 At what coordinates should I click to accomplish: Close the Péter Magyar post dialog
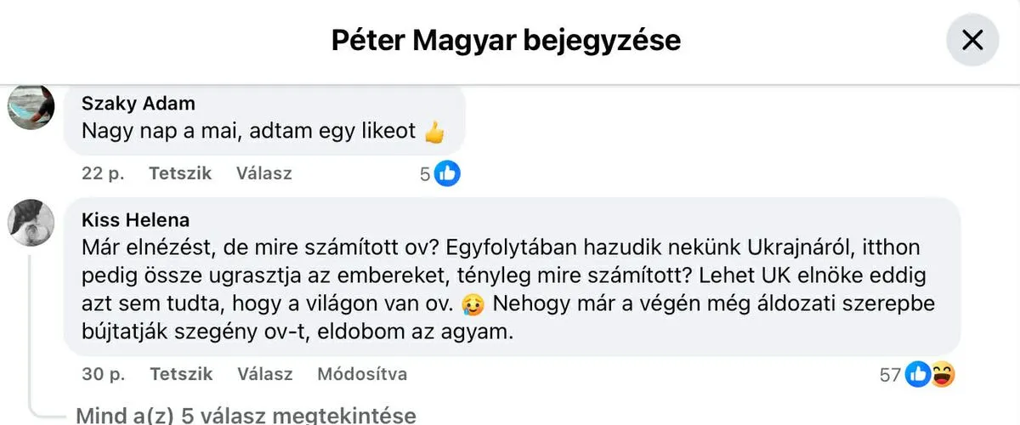coord(972,40)
